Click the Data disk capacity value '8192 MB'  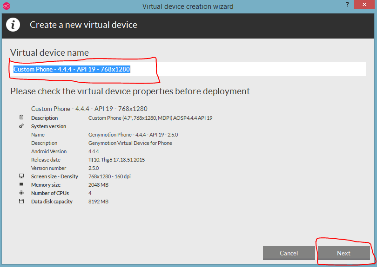(x=98, y=202)
